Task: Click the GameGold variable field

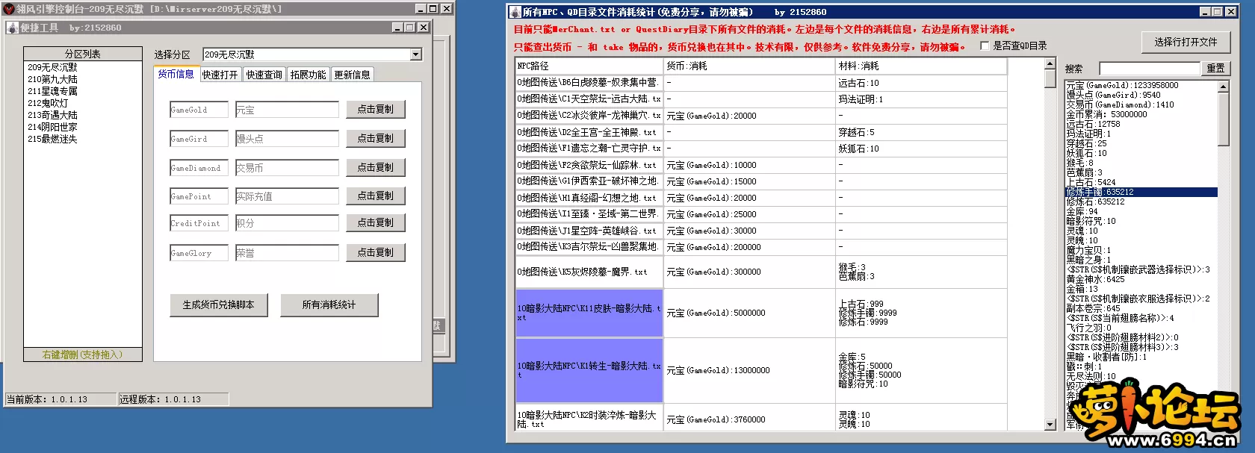Action: (x=199, y=110)
